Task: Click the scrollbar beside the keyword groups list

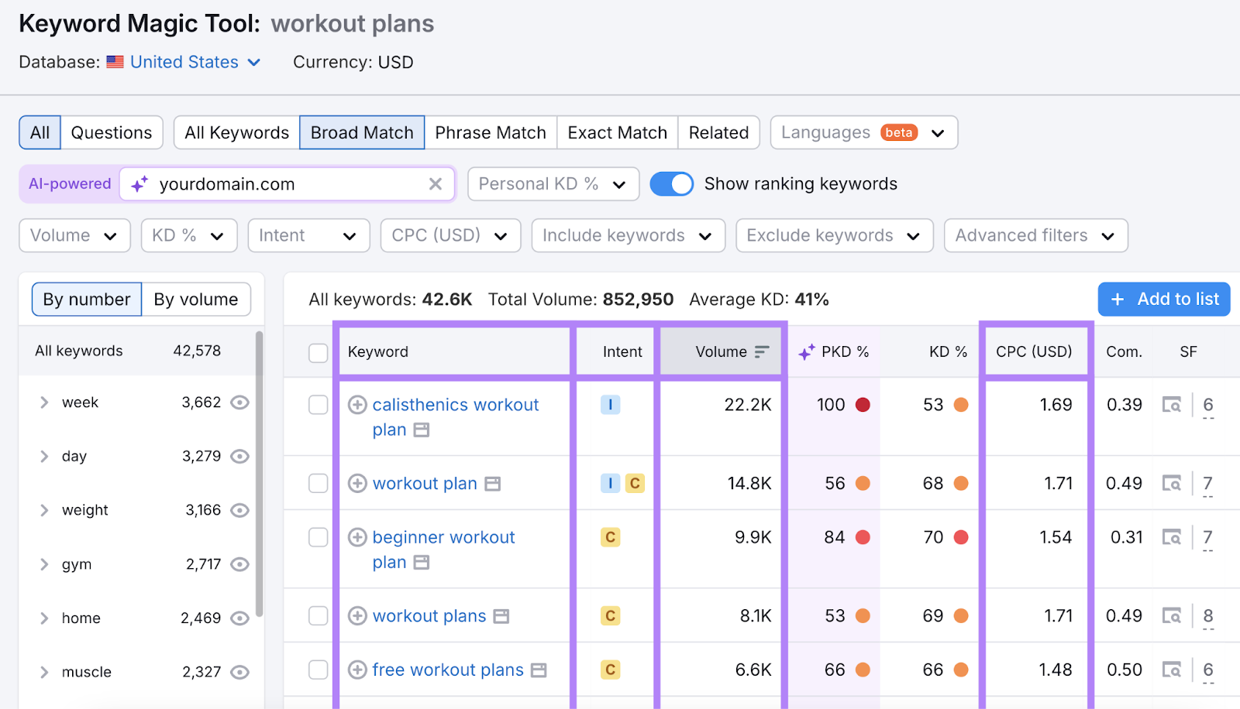Action: pyautogui.click(x=258, y=464)
